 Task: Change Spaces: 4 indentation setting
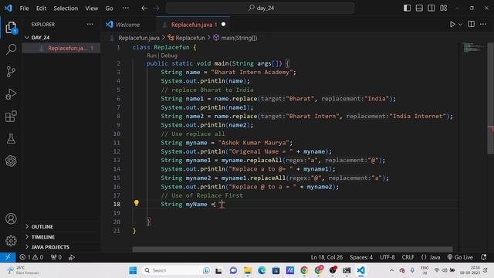point(361,257)
